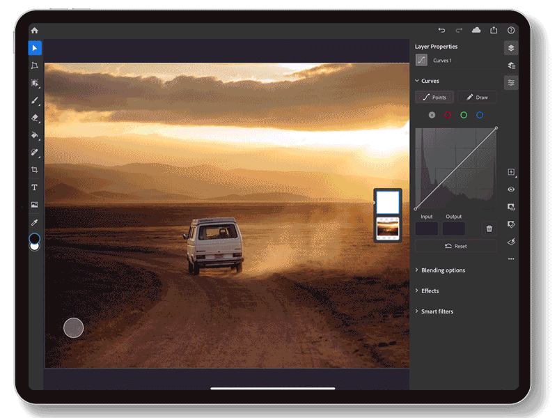557x418 pixels.
Task: Tap the Undo arrow
Action: pos(443,30)
